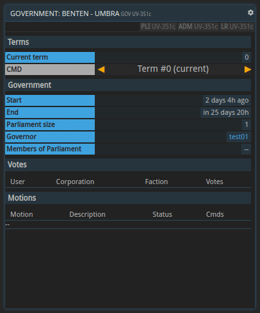The image size is (260, 313).
Task: Click the Current term value 0
Action: (247, 57)
